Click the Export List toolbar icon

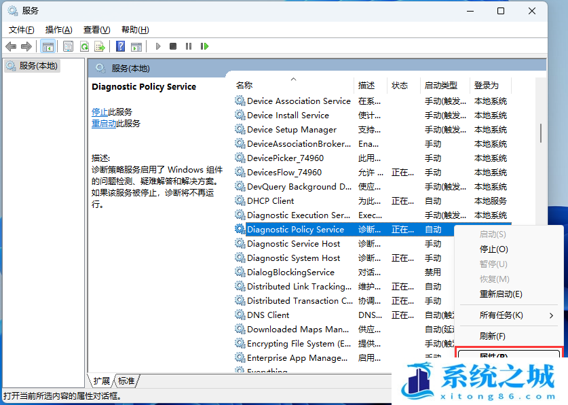click(100, 46)
